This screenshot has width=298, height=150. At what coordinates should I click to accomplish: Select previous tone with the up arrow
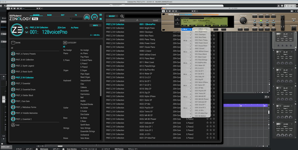tap(27, 28)
